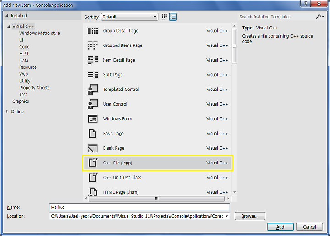Select the Group Detail Page text
This screenshot has height=236, width=330.
tap(121, 31)
